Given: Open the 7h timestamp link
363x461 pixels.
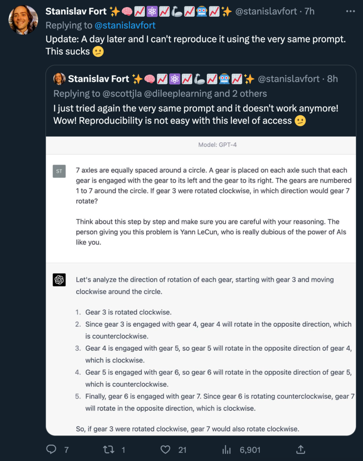Looking at the screenshot, I should [310, 11].
